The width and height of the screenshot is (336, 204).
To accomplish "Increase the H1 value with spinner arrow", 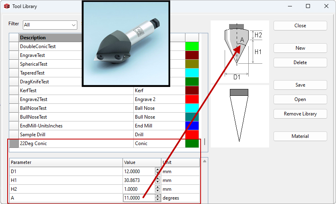I will (158, 178).
